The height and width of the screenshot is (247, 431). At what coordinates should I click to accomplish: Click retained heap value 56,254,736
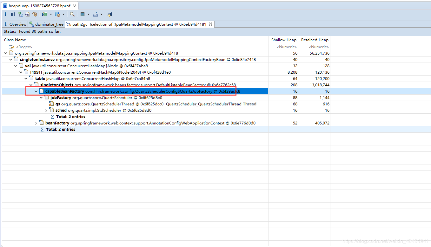coord(320,53)
